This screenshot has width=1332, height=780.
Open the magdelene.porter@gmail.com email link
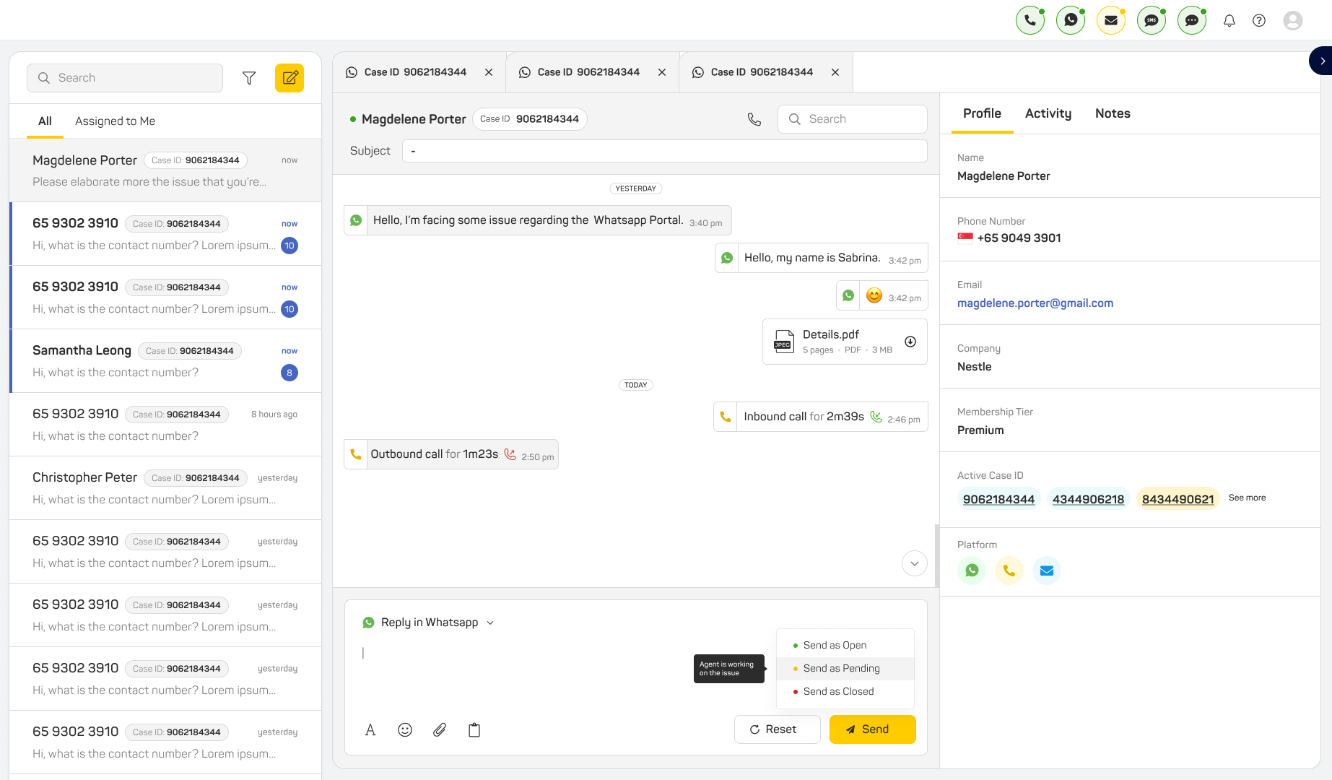(x=1035, y=303)
